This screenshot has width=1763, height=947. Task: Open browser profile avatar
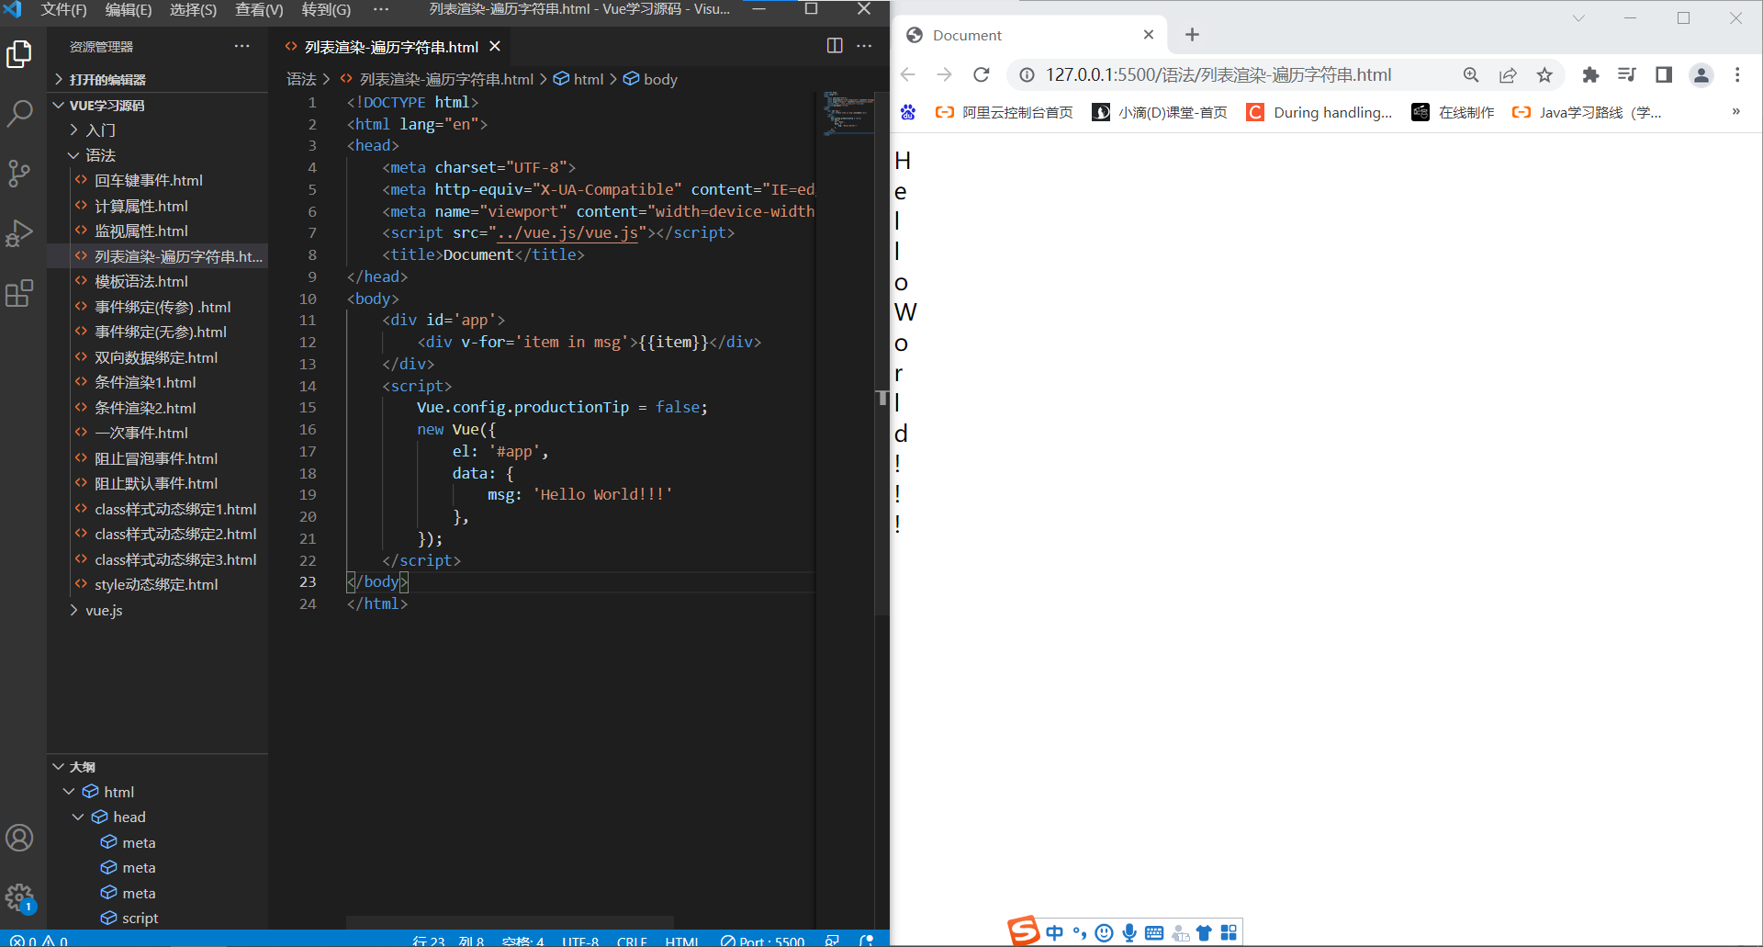tap(1701, 75)
